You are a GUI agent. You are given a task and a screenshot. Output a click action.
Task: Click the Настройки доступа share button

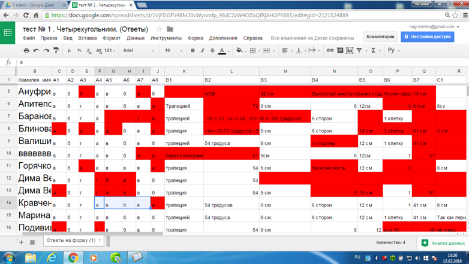coord(427,37)
